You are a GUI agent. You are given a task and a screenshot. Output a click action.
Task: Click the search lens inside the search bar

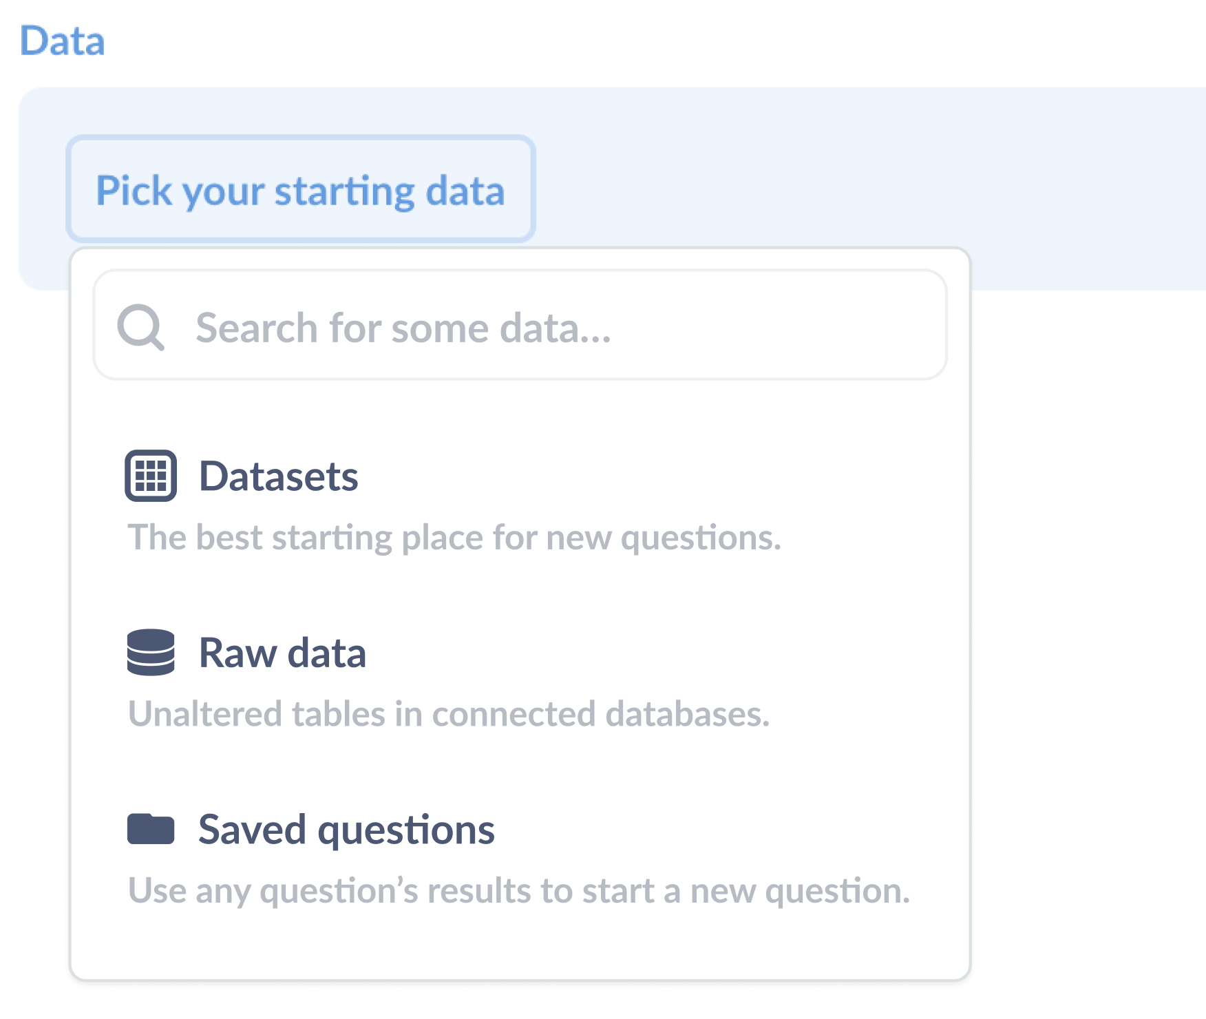tap(142, 328)
